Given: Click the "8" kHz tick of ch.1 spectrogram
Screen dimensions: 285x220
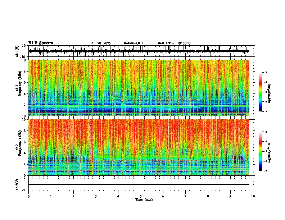Looking at the screenshot, I should coord(25,71).
